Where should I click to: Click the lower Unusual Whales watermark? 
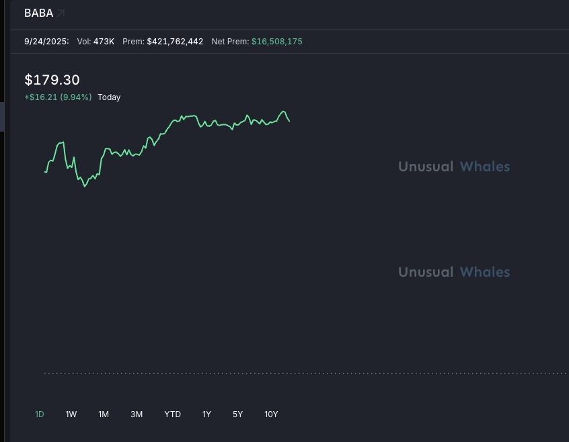click(x=454, y=272)
